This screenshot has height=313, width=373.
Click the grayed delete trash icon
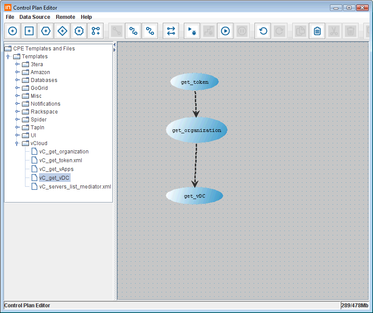coord(351,31)
